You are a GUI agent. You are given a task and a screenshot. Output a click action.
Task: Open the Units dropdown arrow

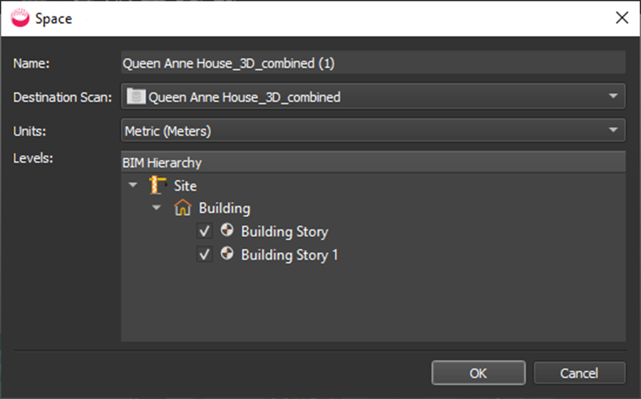coord(613,131)
